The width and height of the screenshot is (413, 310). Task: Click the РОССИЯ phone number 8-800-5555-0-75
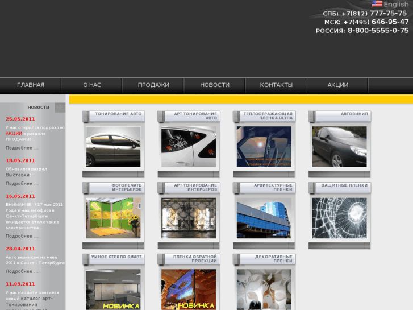coord(378,31)
